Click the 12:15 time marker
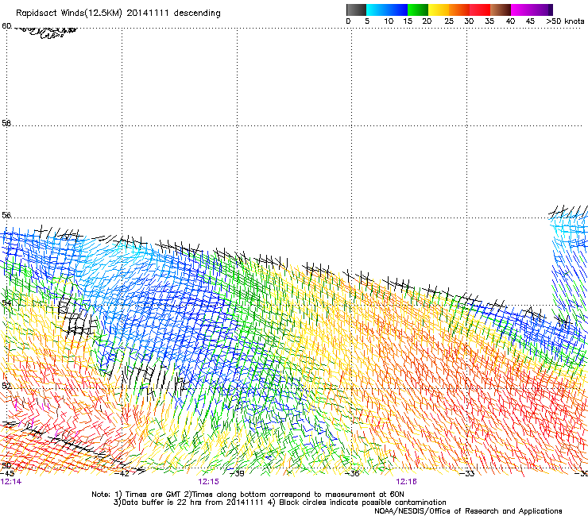 click(x=208, y=482)
